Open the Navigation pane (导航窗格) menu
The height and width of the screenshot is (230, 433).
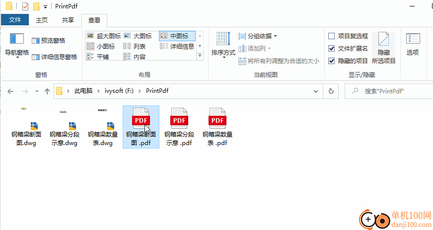click(x=16, y=46)
